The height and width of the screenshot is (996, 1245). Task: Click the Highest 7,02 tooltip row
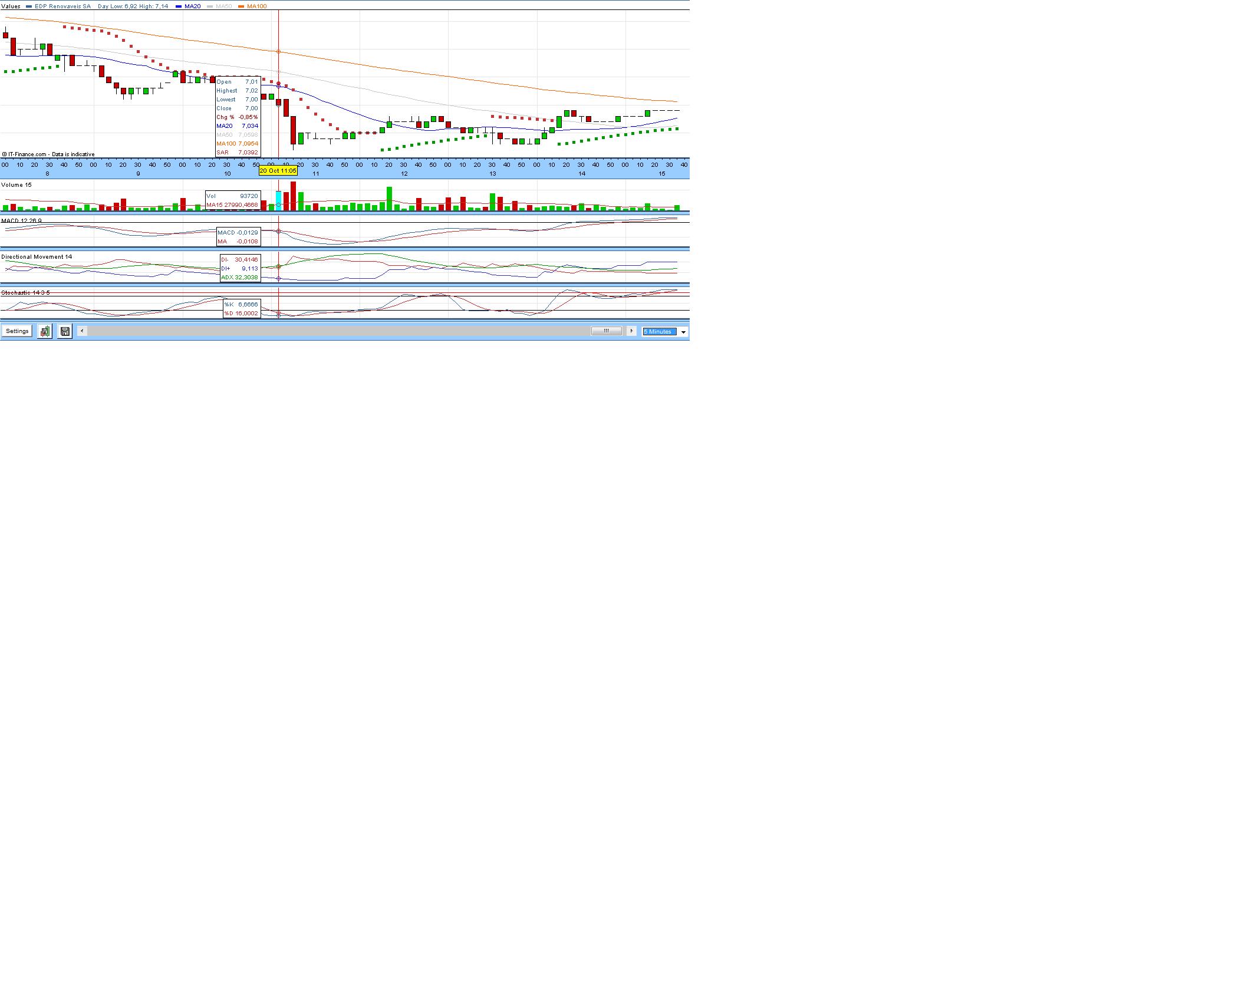click(237, 91)
